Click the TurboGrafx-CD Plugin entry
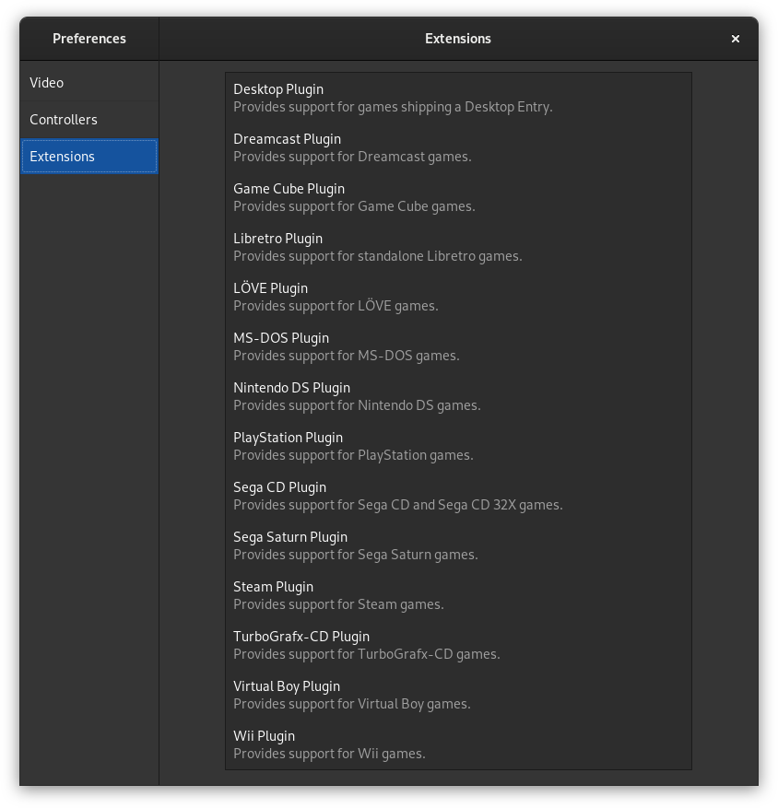The image size is (778, 808). (x=458, y=645)
